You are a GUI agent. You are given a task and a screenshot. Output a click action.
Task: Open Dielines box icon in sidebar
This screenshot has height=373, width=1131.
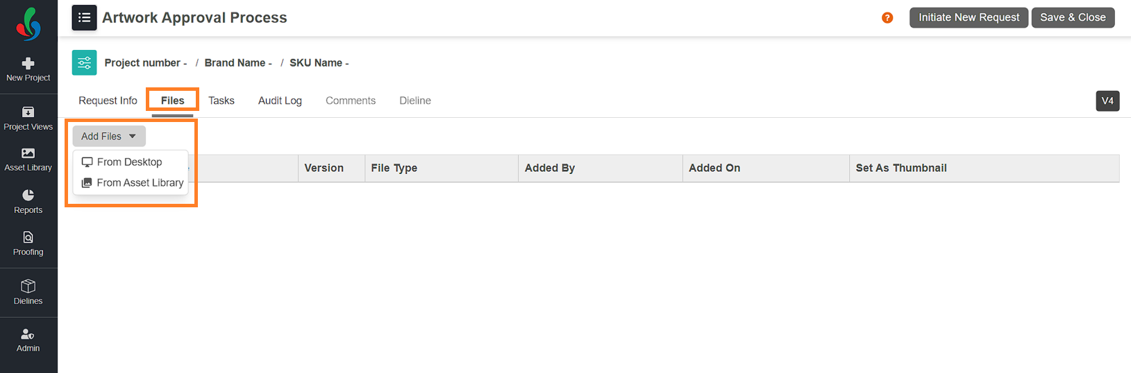pos(28,286)
